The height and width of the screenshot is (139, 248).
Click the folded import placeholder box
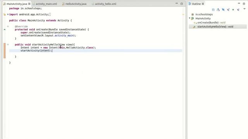point(50,15)
